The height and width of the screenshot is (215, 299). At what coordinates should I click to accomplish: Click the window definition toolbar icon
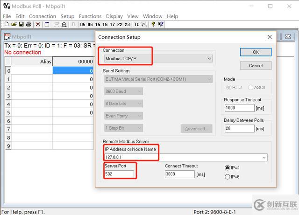click(x=47, y=24)
